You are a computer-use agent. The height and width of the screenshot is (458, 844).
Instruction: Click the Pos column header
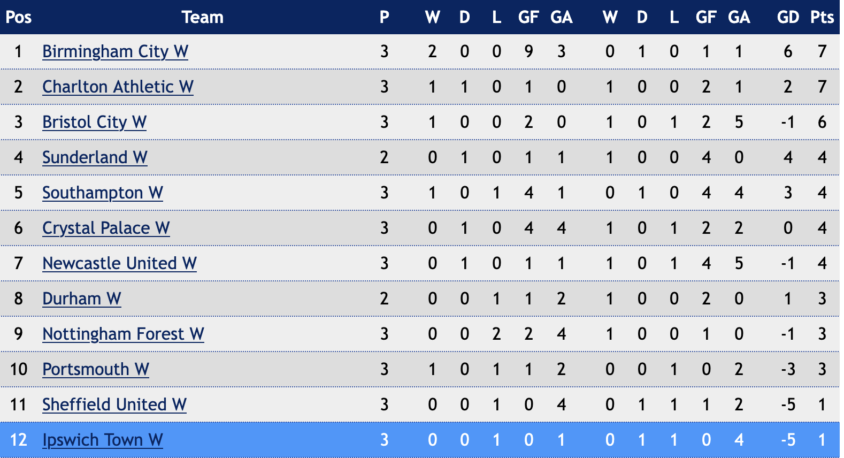coord(19,17)
